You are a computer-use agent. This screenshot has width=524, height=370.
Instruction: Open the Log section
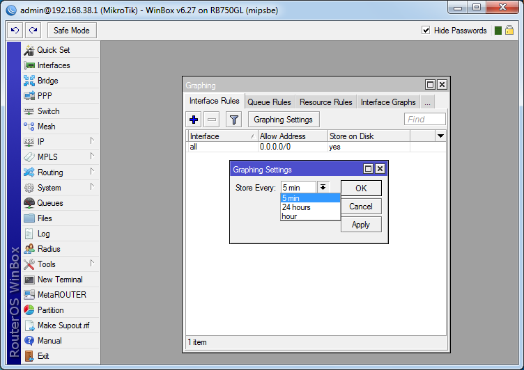click(61, 234)
